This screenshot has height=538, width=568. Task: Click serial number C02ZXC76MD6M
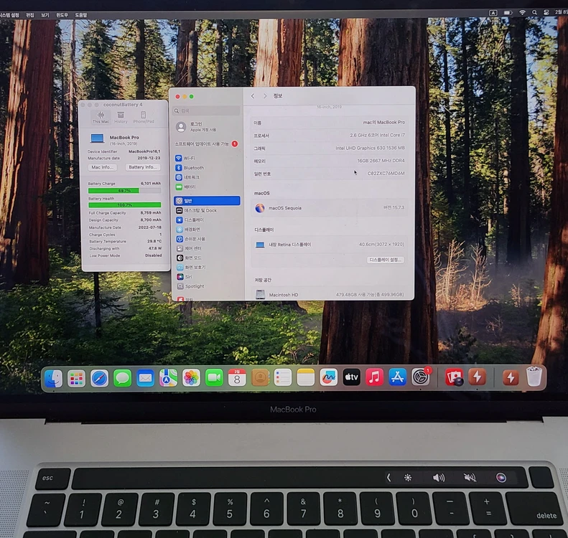[386, 174]
